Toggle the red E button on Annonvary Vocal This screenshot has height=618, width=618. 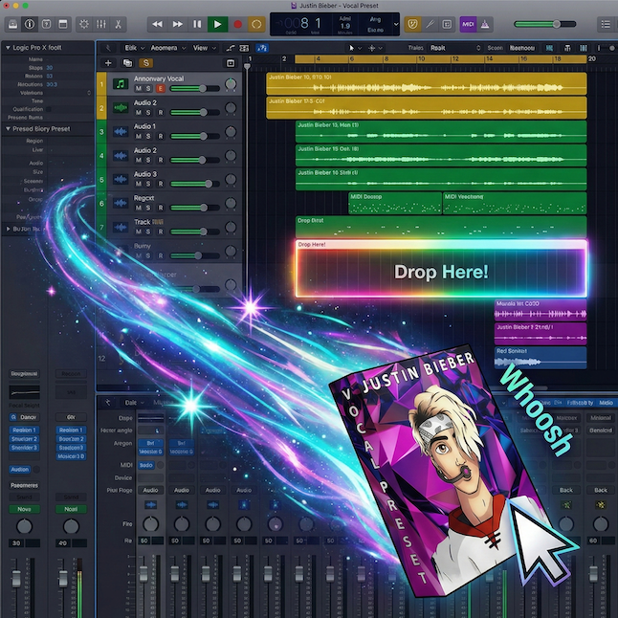160,89
